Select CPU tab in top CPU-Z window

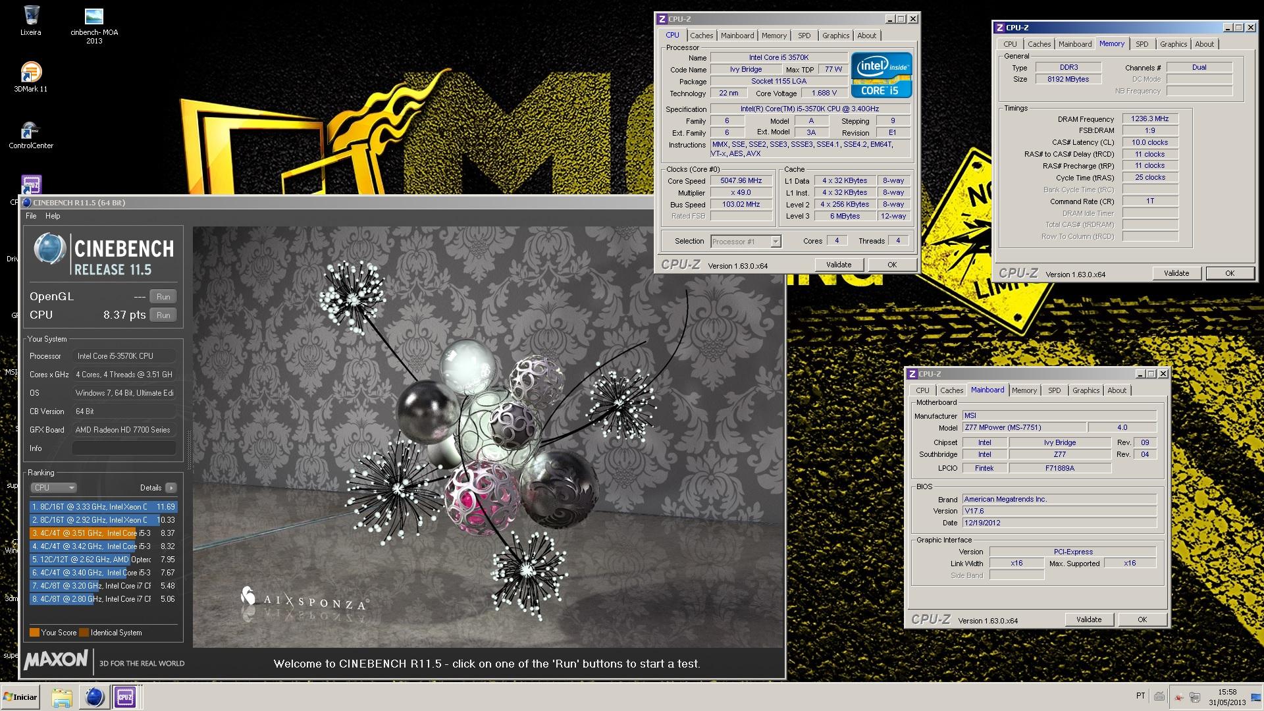point(672,36)
